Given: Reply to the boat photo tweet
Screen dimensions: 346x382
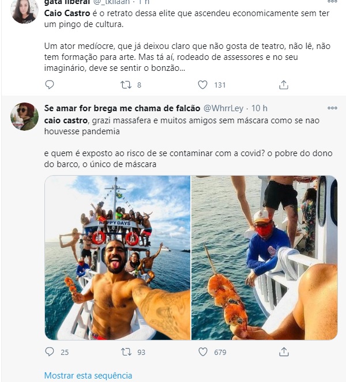Looking at the screenshot, I should (x=50, y=351).
